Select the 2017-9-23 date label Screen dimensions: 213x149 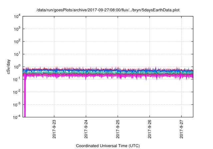[x=54, y=129]
